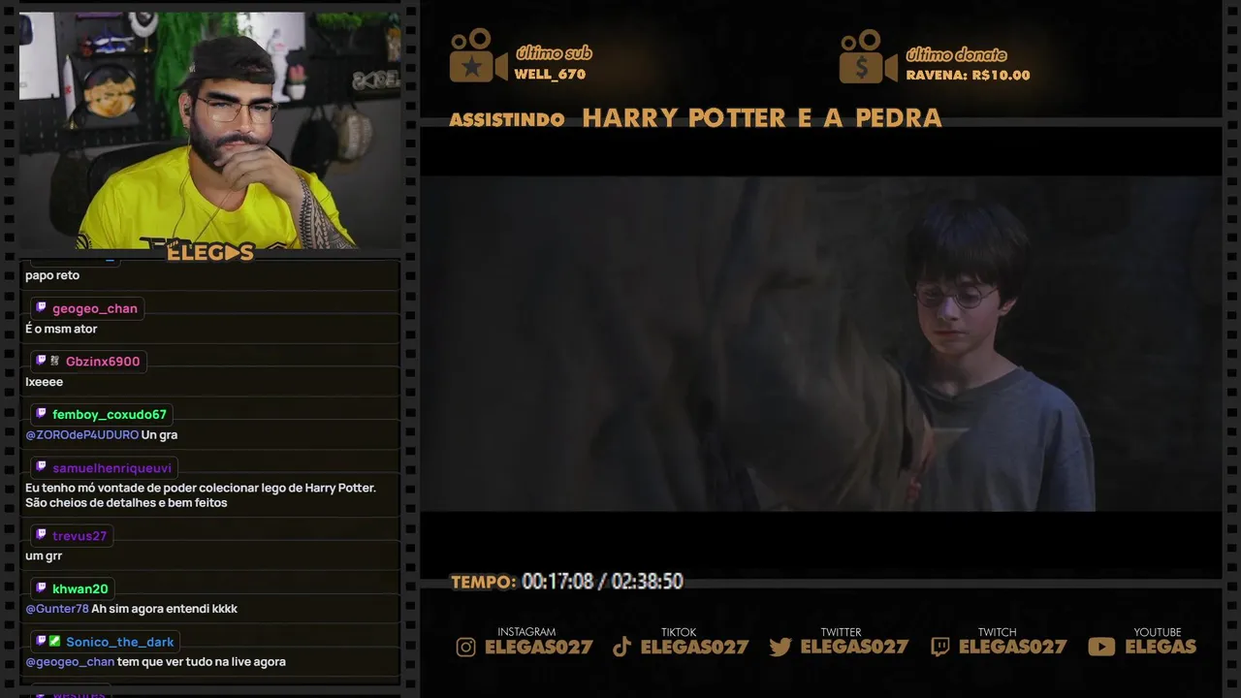Click the Twitch badge beside trevus27
1241x698 pixels.
coord(41,534)
